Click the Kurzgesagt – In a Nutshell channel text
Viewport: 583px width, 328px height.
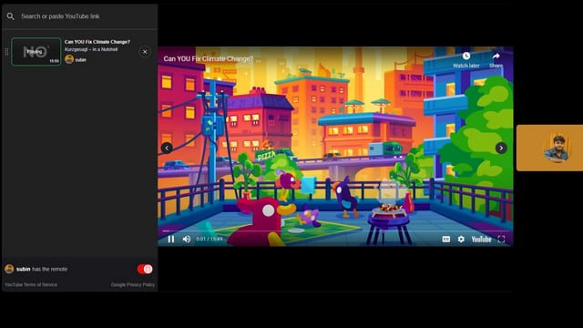91,49
